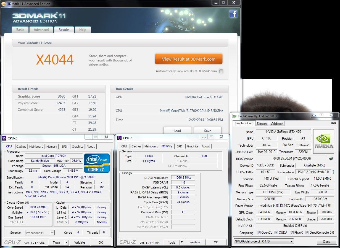Click OK in Memory CPU-Z window
The image size is (340, 248).
pyautogui.click(x=216, y=242)
